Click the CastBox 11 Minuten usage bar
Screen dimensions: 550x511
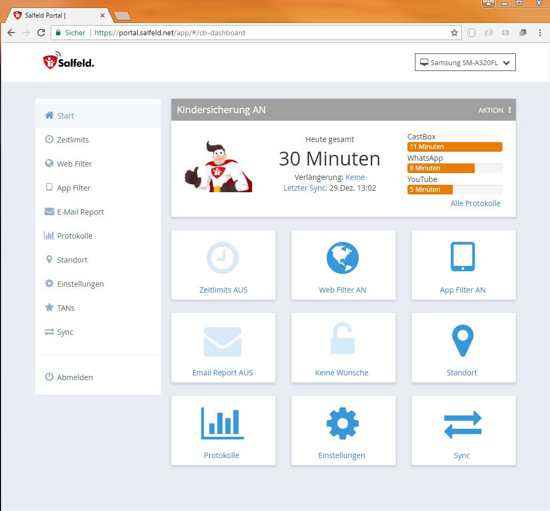point(454,147)
